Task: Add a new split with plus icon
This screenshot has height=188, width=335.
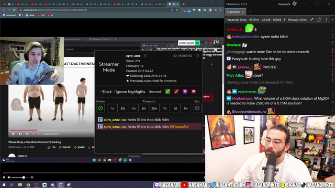Action: pyautogui.click(x=332, y=20)
